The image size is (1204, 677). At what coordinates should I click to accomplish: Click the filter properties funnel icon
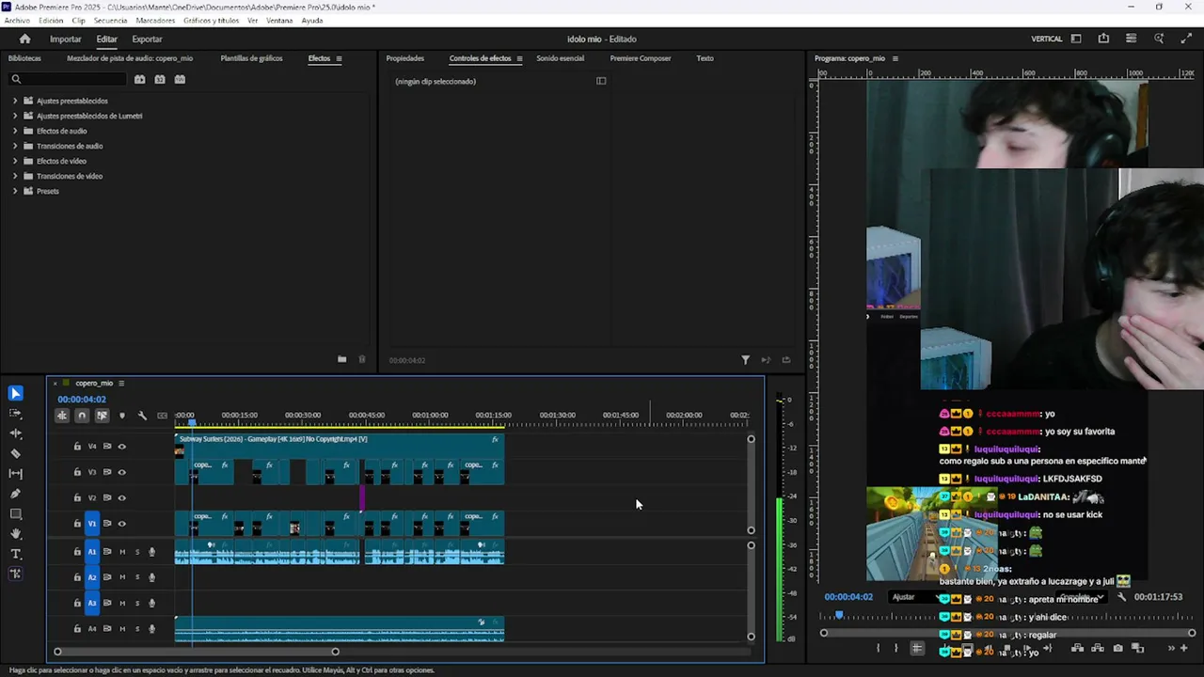pos(746,359)
